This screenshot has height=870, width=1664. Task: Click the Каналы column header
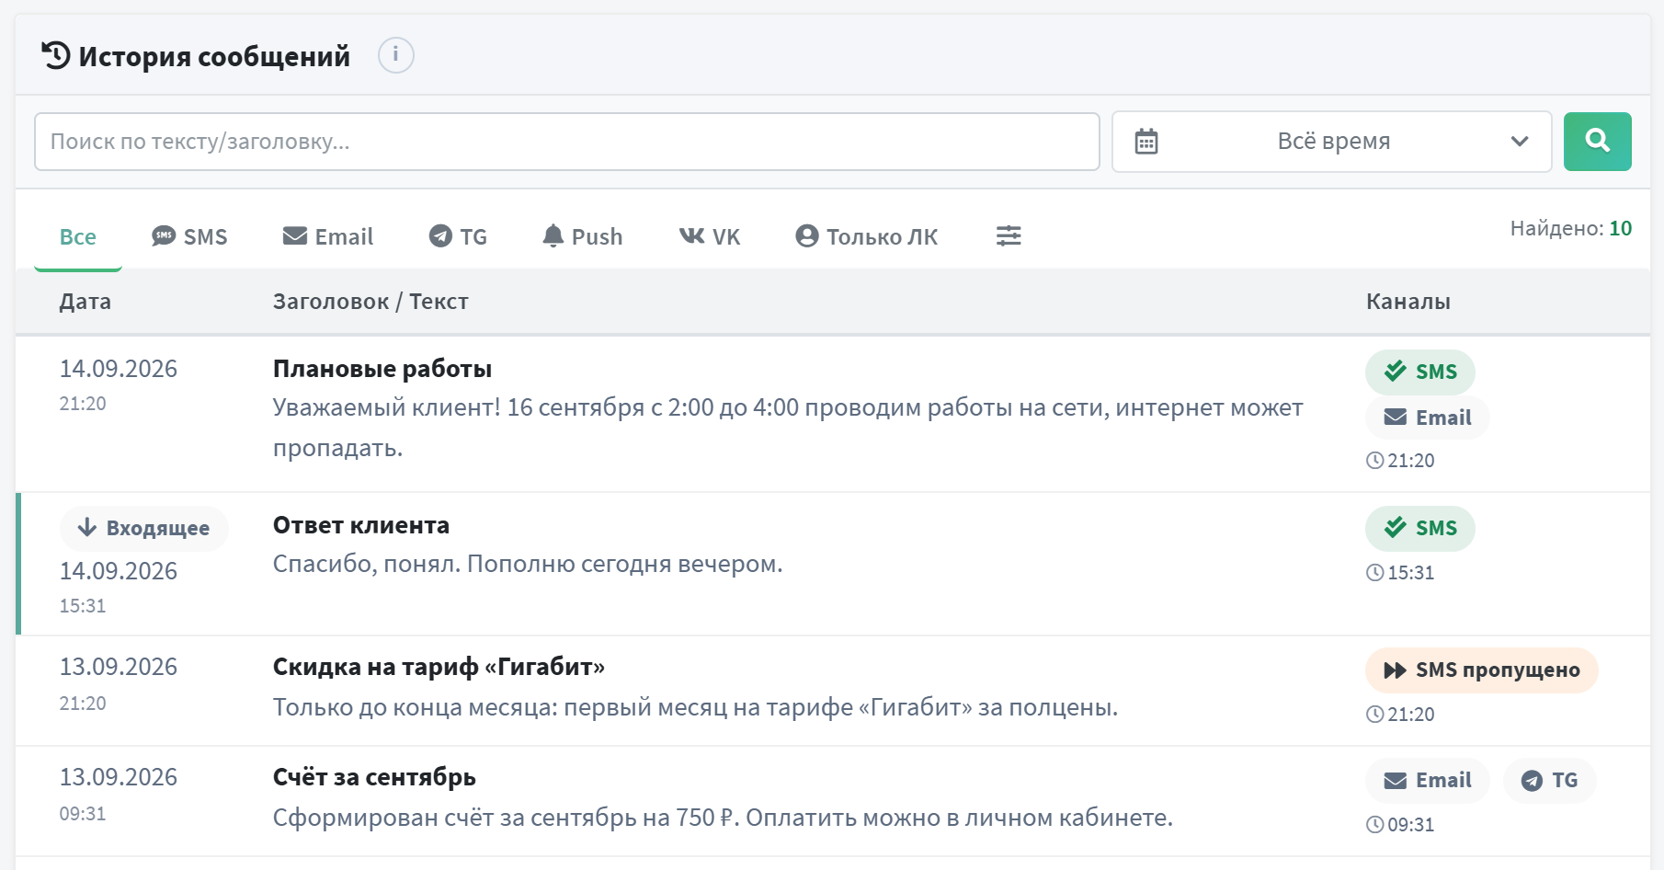click(x=1408, y=302)
